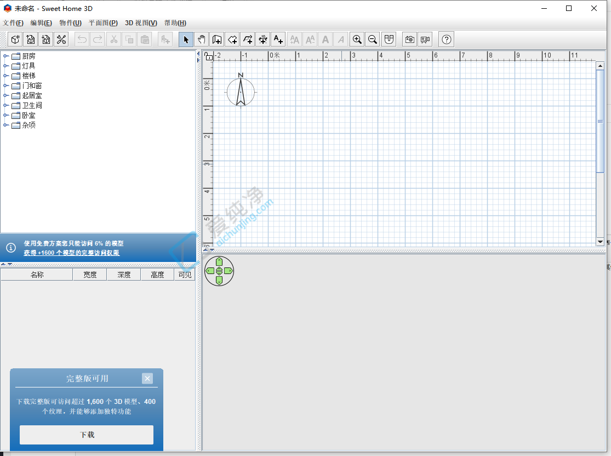The width and height of the screenshot is (611, 456).
Task: Sort by the 名称 column header
Action: pyautogui.click(x=37, y=275)
